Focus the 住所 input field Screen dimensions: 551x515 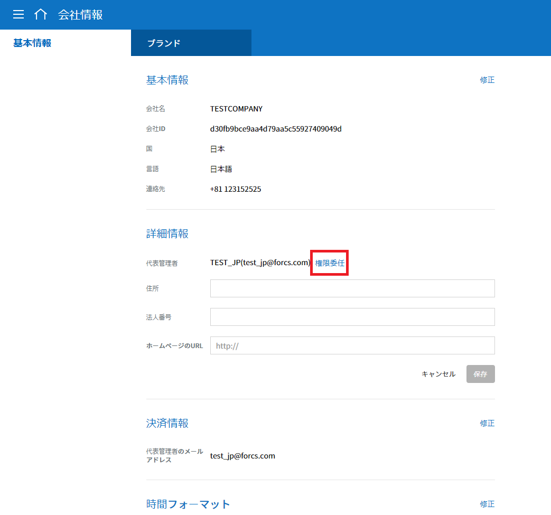tap(352, 288)
